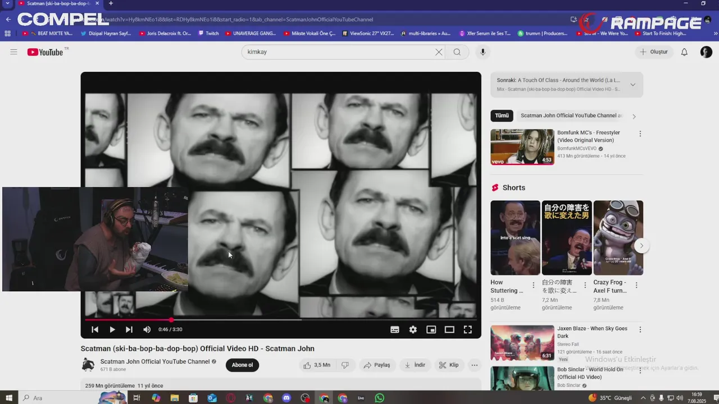Open the UNAVERAGE GANG bookmark
Viewport: 719px width, 404px height.
(x=251, y=34)
